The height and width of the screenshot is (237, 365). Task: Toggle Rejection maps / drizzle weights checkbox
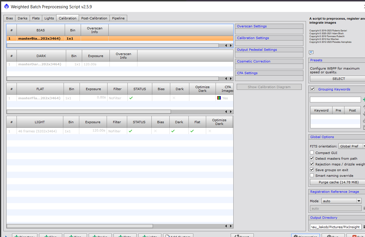pos(312,164)
